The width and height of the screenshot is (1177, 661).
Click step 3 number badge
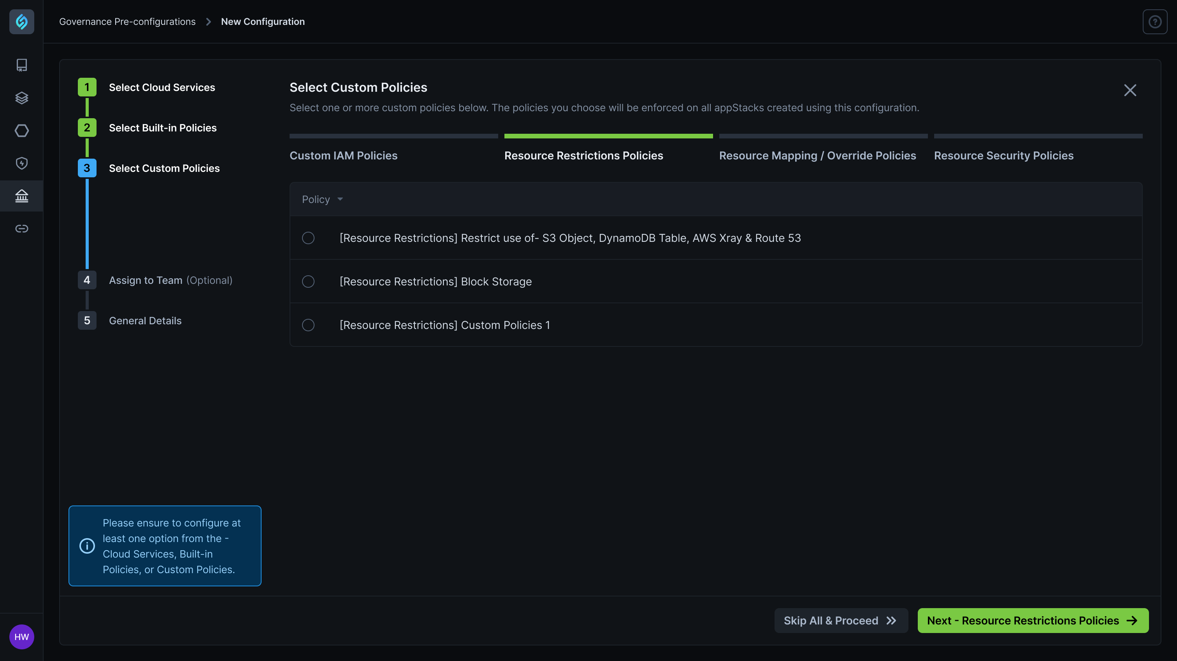click(x=87, y=168)
